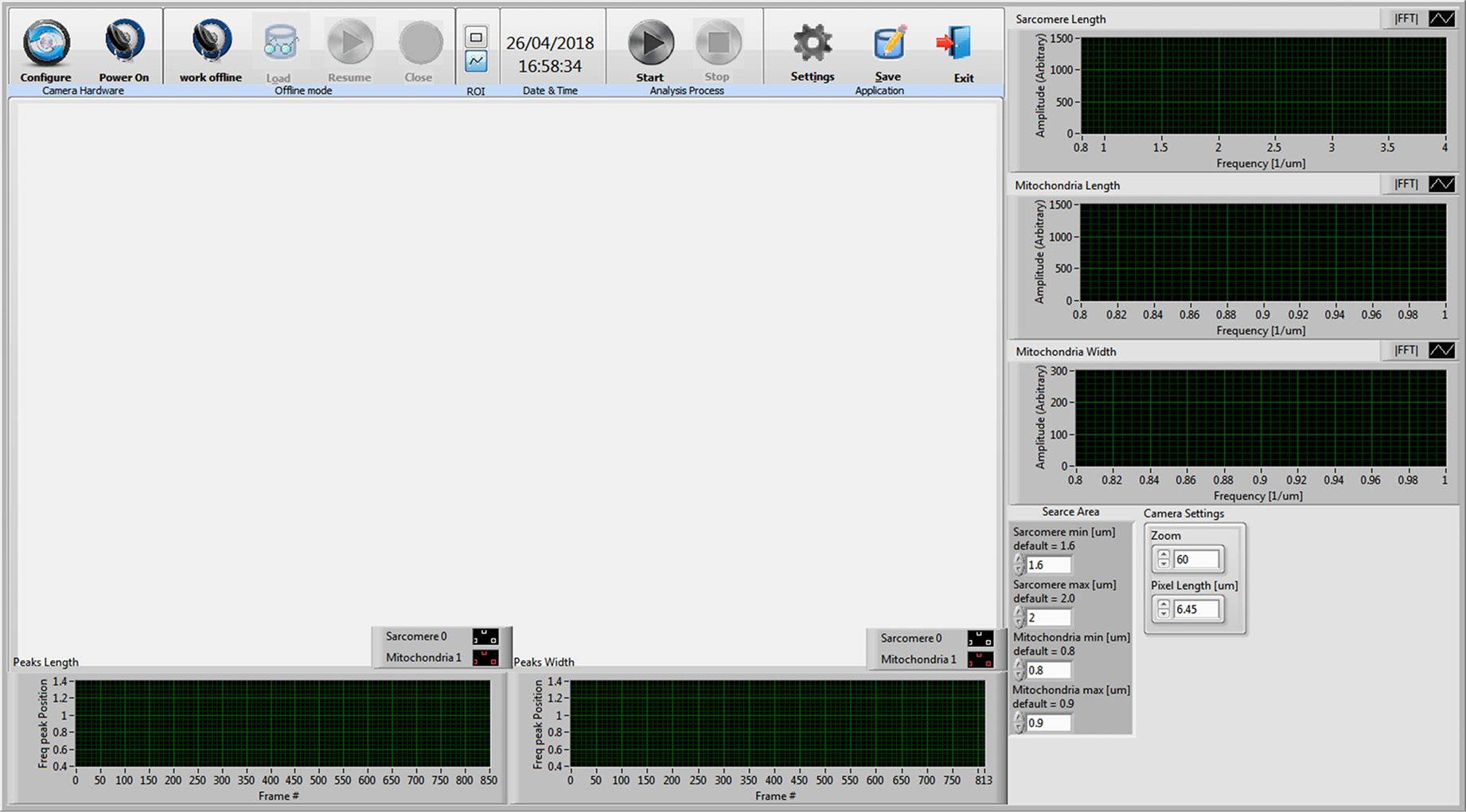Select the rectangle ROI tool
The height and width of the screenshot is (812, 1466).
(476, 37)
